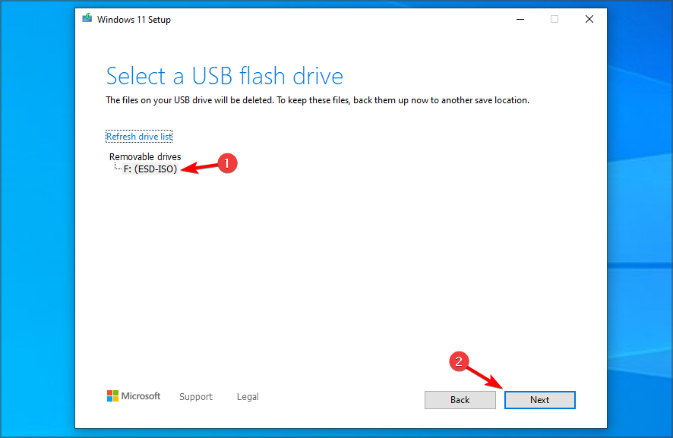Image resolution: width=673 pixels, height=438 pixels.
Task: Open the Legal information link
Action: (x=247, y=396)
